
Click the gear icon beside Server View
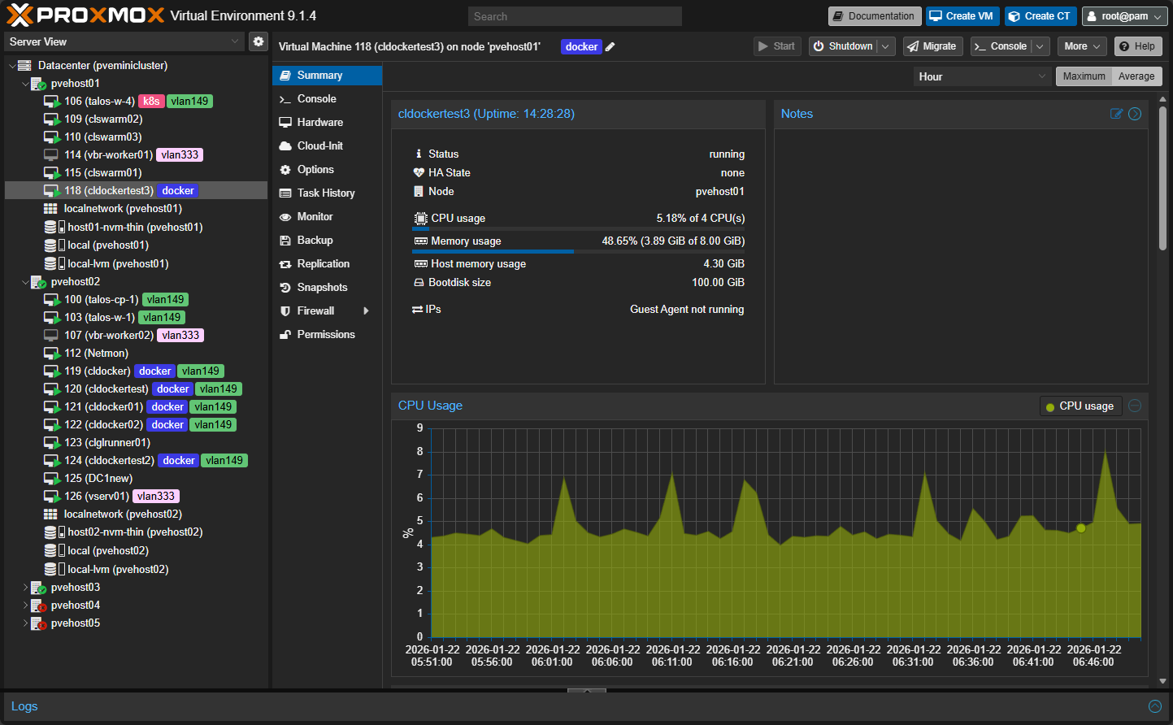click(x=258, y=41)
